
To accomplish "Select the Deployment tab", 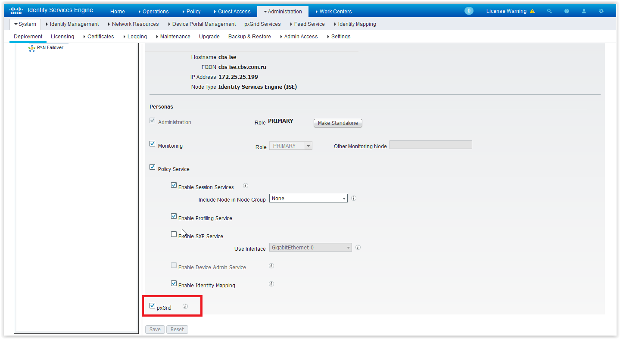I will [x=28, y=37].
